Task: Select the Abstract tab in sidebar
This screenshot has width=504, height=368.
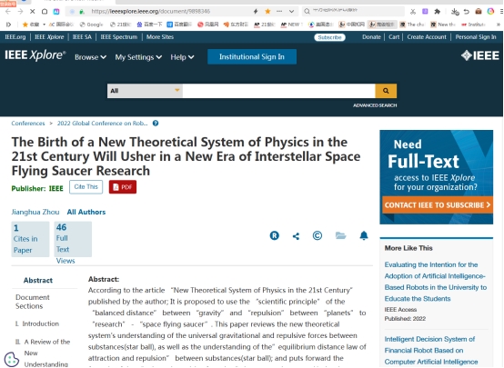Action: coord(38,281)
